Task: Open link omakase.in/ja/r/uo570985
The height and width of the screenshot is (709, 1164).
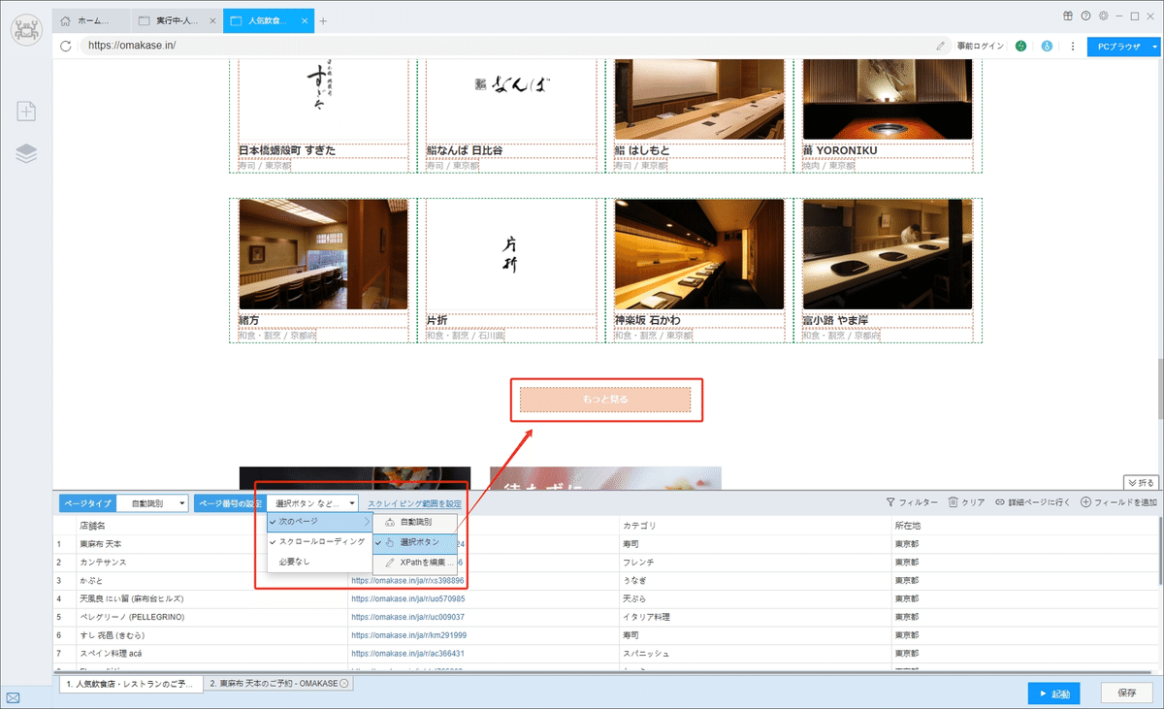Action: coord(407,598)
